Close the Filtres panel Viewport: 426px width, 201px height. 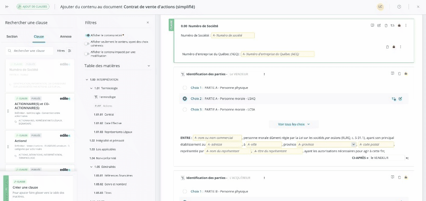[148, 23]
